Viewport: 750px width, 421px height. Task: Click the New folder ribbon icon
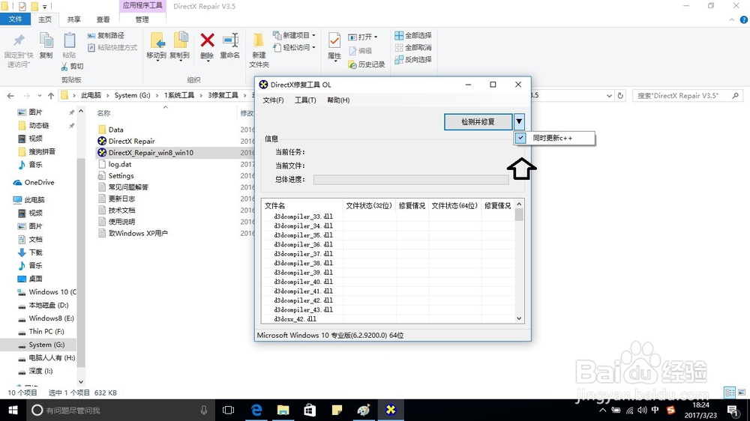pos(258,41)
